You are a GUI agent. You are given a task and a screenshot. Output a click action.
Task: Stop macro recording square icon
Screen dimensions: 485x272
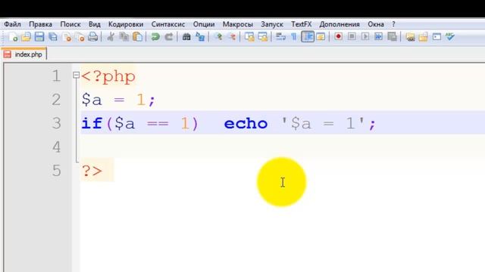[352, 37]
